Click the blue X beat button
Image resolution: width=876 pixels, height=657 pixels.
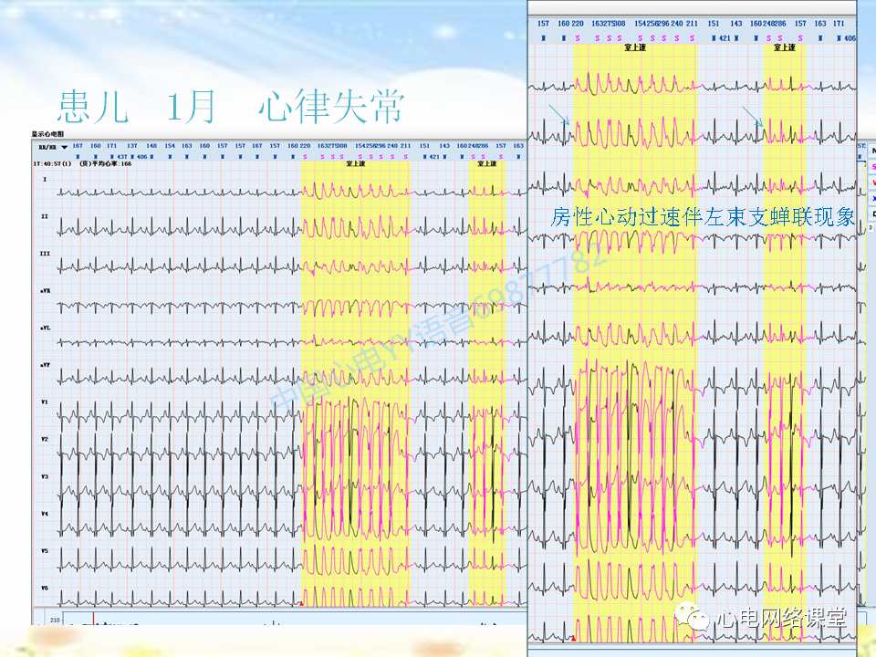tap(872, 198)
